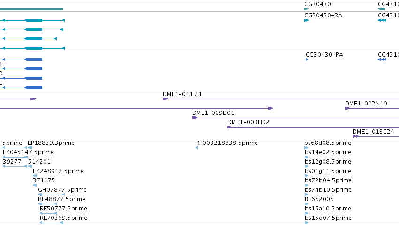Click the DME1-013C24 double arrow glyph
This screenshot has height=225, width=399.
click(356, 136)
